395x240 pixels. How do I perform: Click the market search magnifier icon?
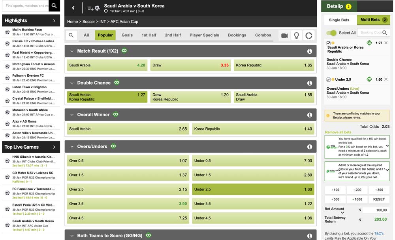click(x=71, y=35)
